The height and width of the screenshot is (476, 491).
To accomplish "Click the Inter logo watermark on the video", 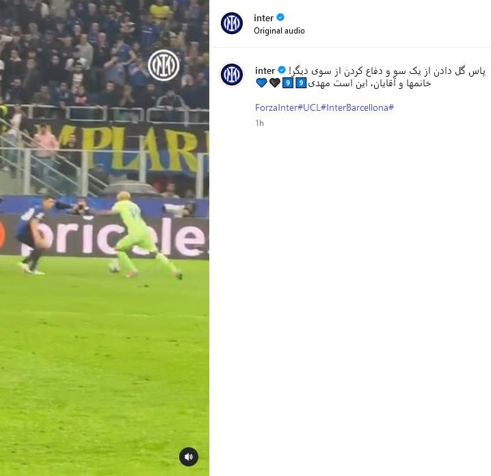I will (x=163, y=65).
